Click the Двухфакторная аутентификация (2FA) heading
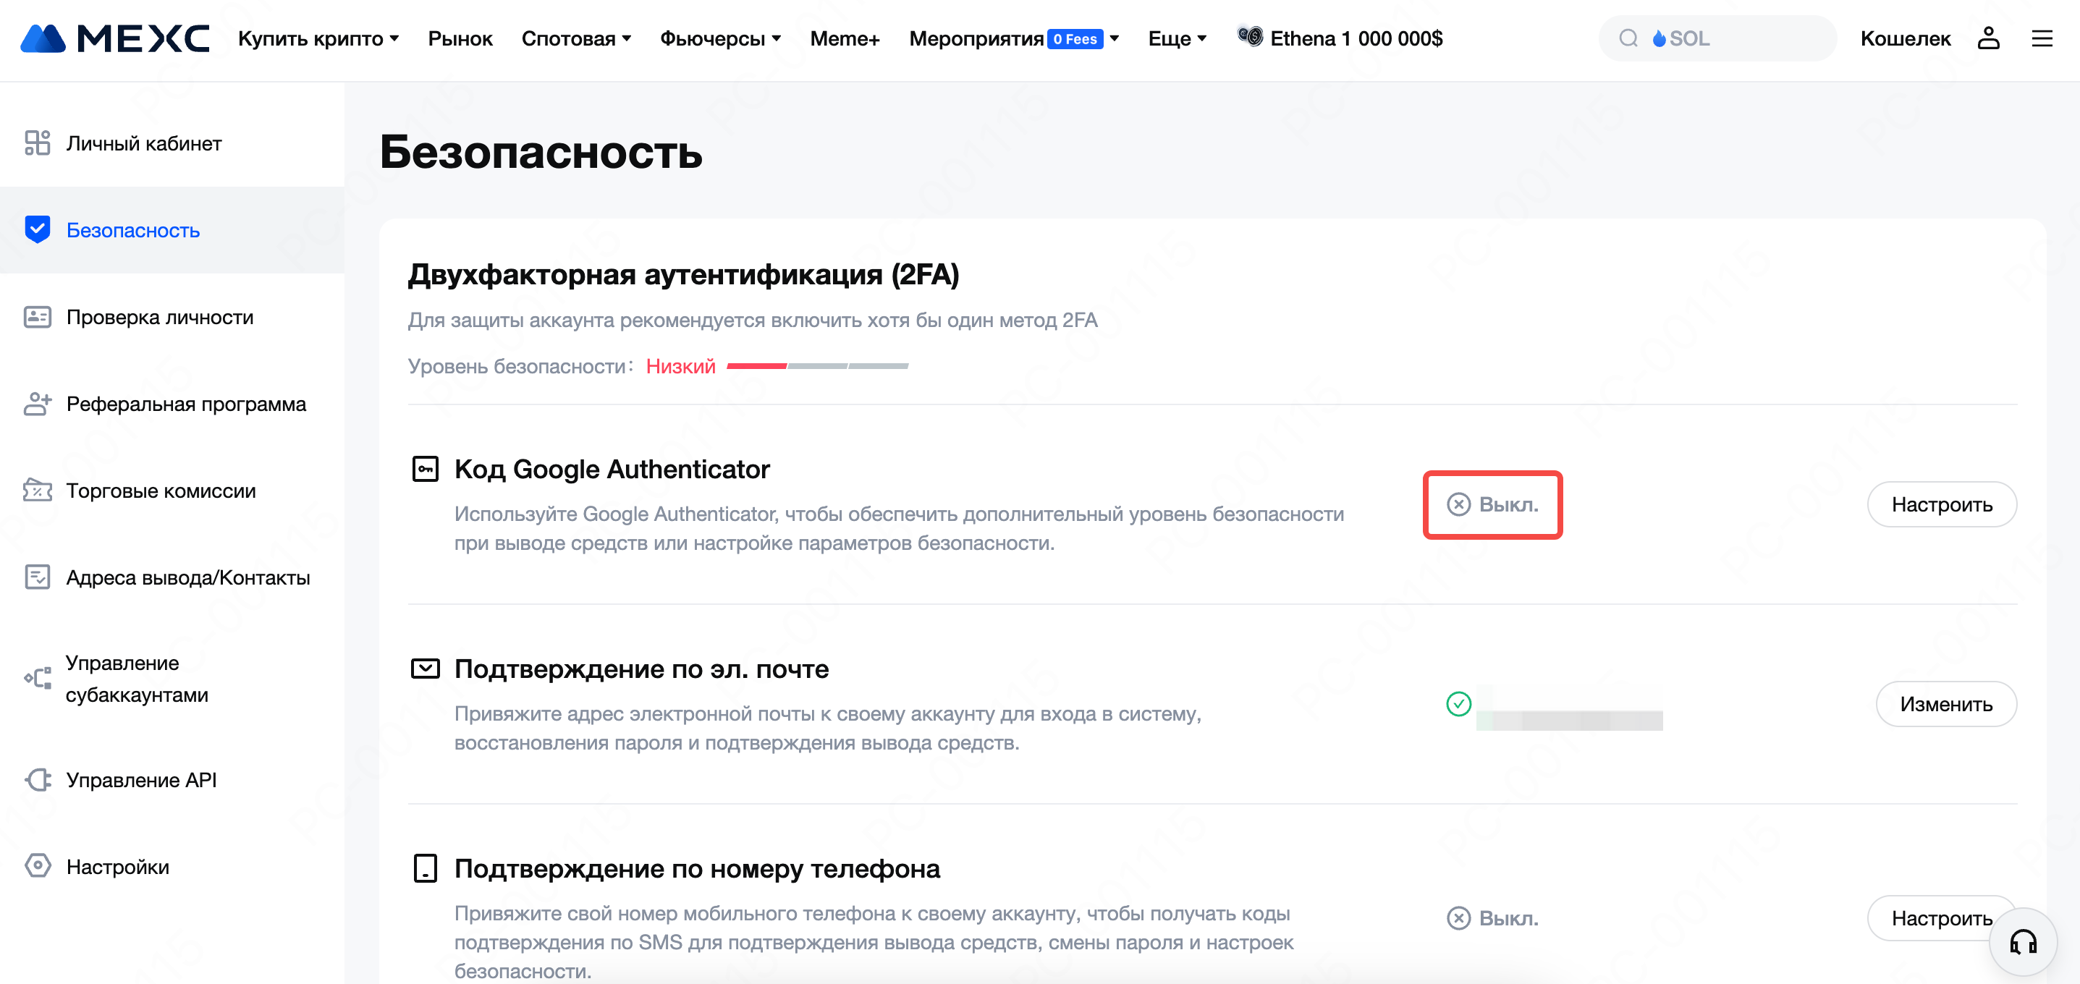Viewport: 2080px width, 984px height. (x=683, y=274)
